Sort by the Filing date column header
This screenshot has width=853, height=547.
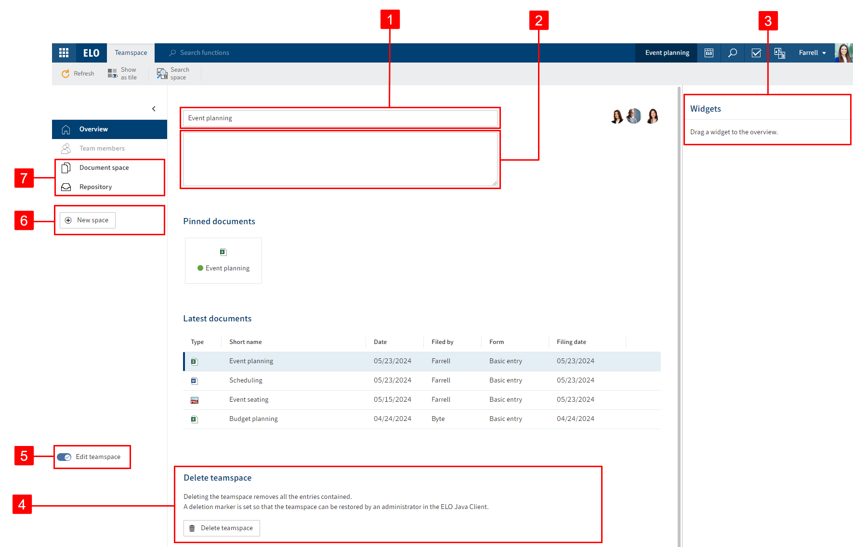coord(571,342)
